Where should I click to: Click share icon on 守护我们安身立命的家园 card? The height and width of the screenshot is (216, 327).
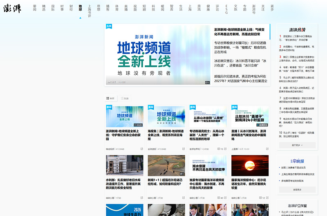(142, 149)
